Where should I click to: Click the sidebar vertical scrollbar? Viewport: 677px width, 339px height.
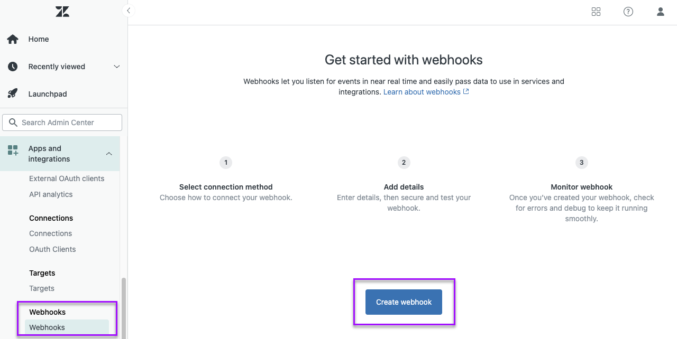(124, 306)
